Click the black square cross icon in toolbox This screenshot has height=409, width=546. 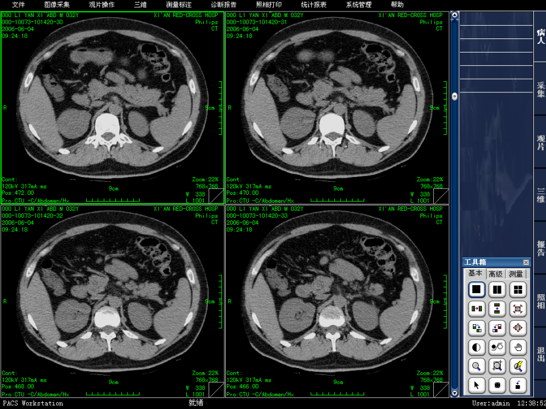tap(497, 385)
